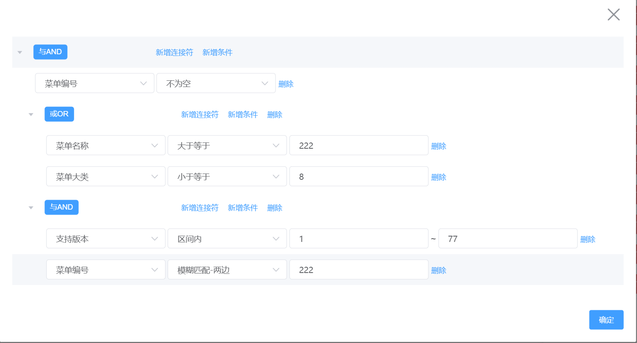Image resolution: width=637 pixels, height=343 pixels.
Task: Click the range end input containing 77
Action: click(507, 239)
